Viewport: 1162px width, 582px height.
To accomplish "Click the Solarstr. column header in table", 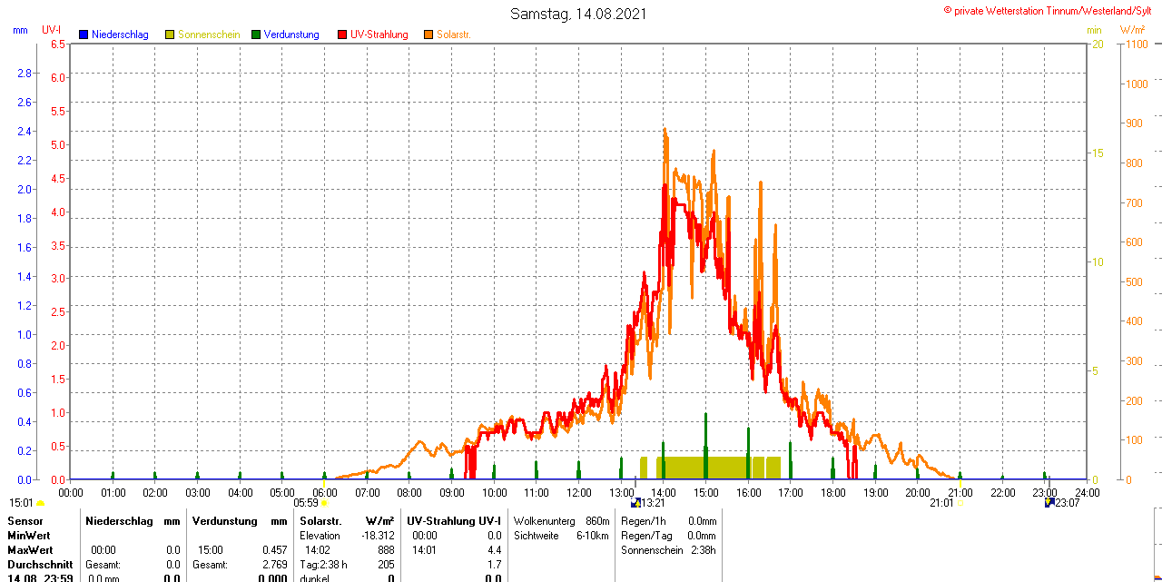I will click(320, 521).
